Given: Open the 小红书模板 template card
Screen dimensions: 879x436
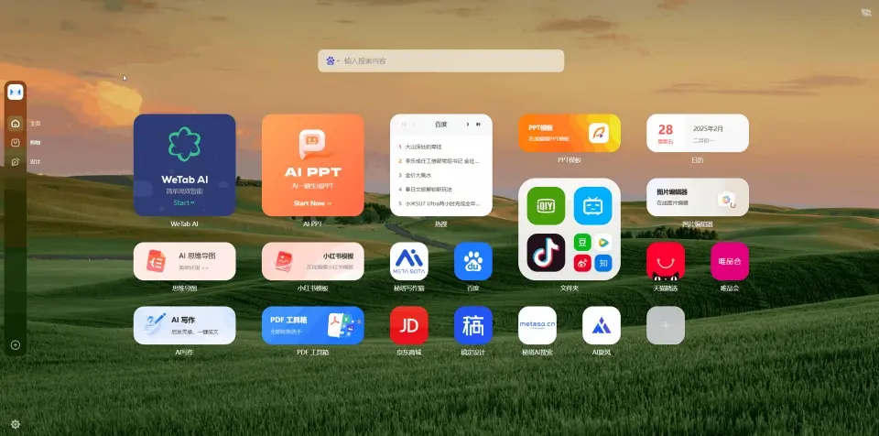Looking at the screenshot, I should (x=313, y=261).
